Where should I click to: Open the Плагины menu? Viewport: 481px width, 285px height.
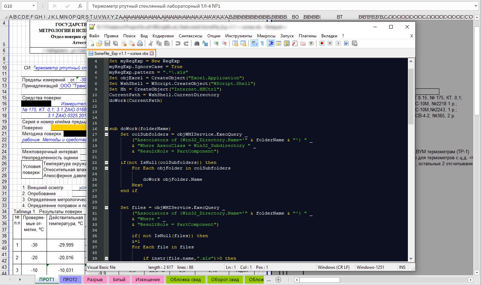click(308, 36)
